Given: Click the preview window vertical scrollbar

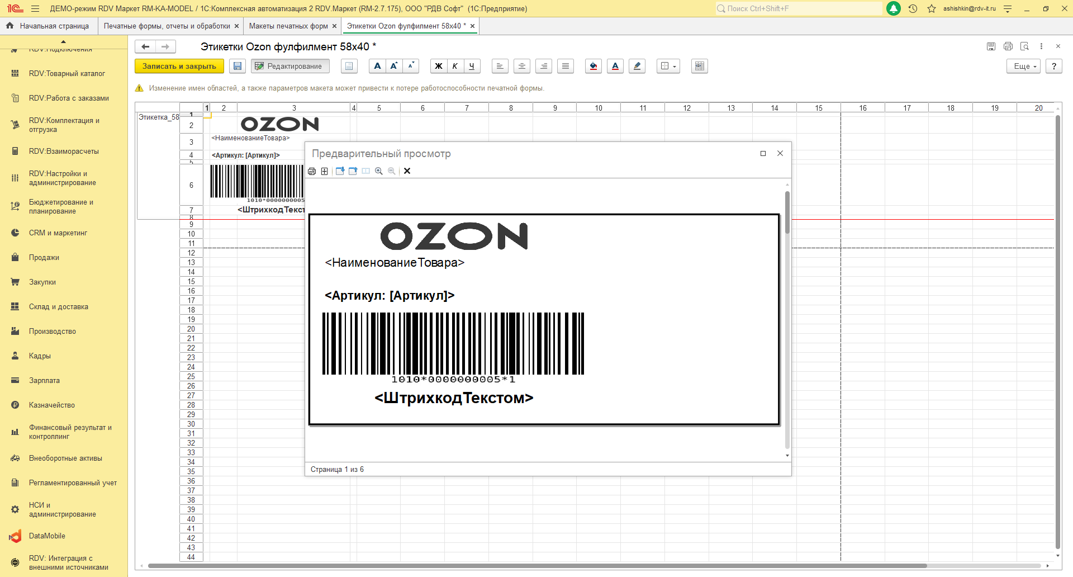Looking at the screenshot, I should click(x=787, y=212).
